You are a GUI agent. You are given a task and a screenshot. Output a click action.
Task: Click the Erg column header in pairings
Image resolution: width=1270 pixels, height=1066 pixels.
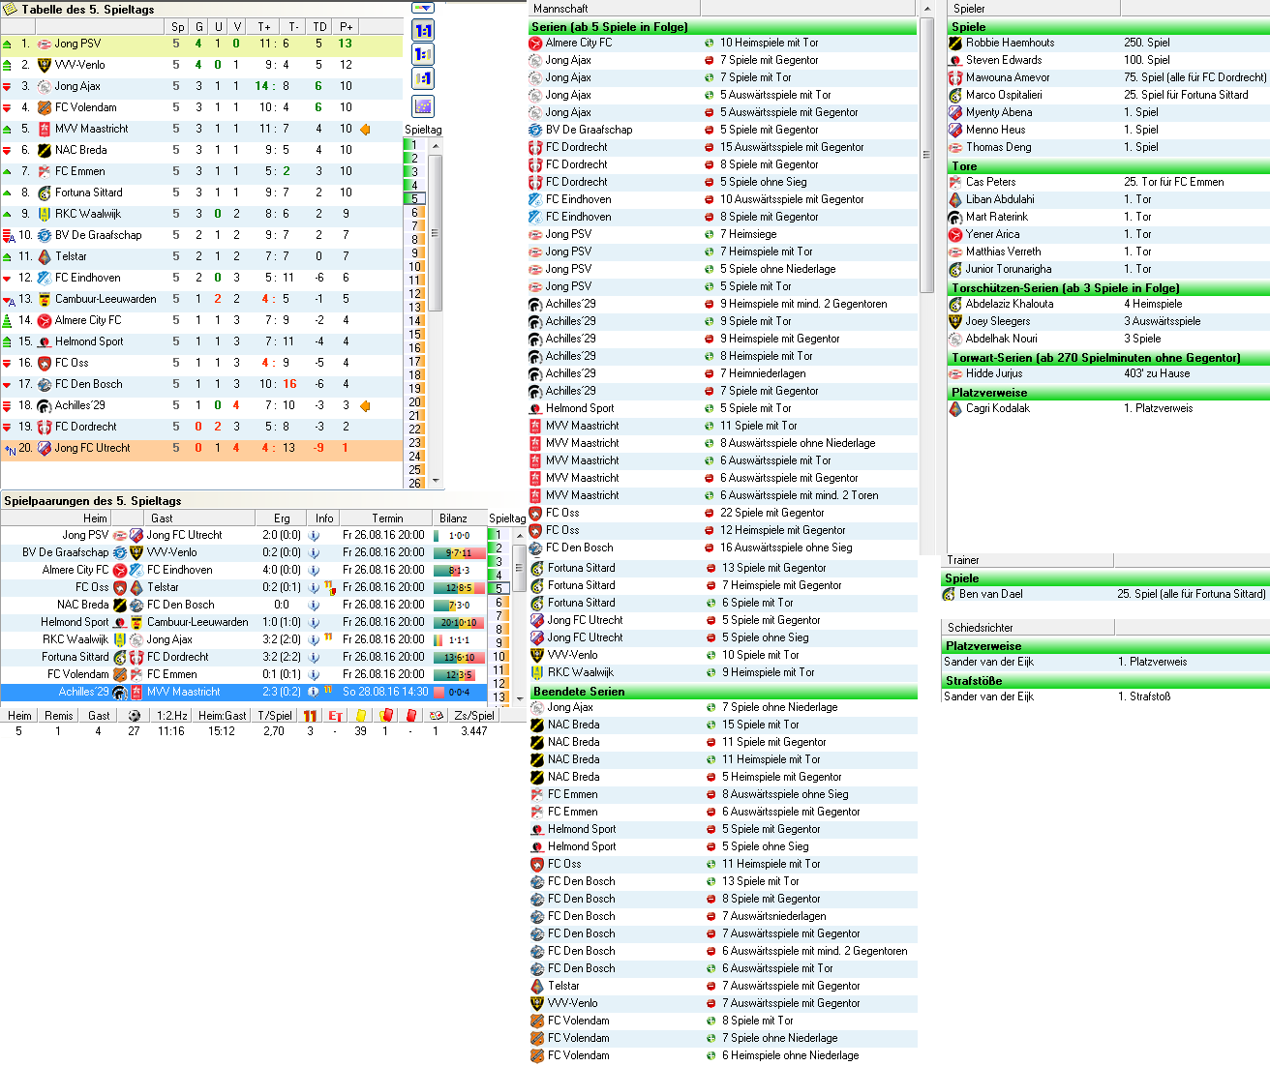(282, 518)
